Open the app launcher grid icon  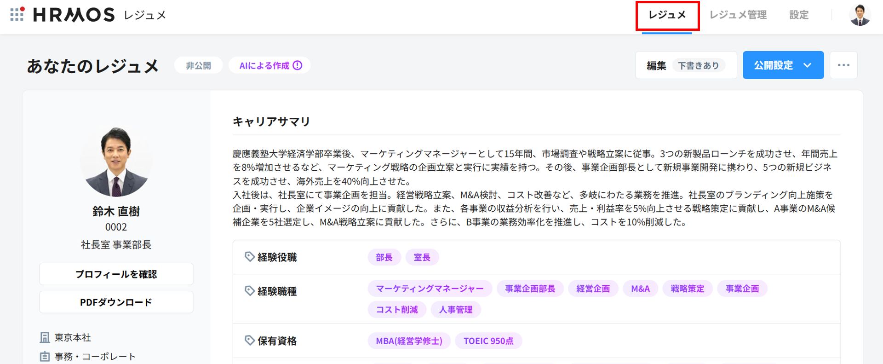[17, 14]
